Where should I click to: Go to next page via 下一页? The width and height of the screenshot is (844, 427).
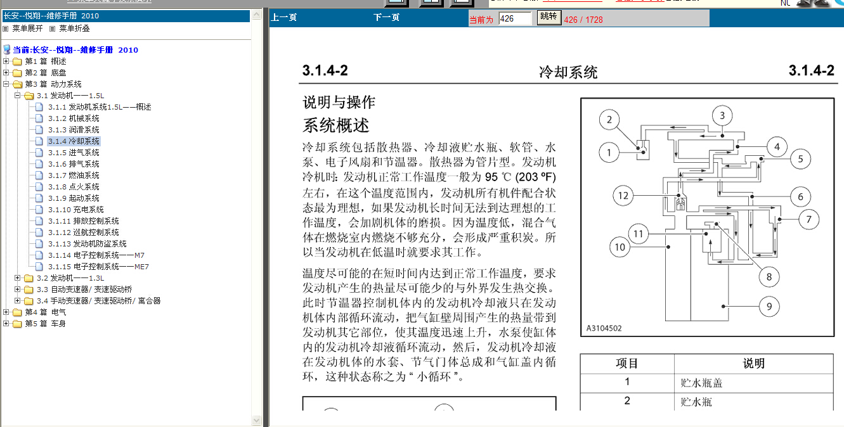(x=386, y=18)
